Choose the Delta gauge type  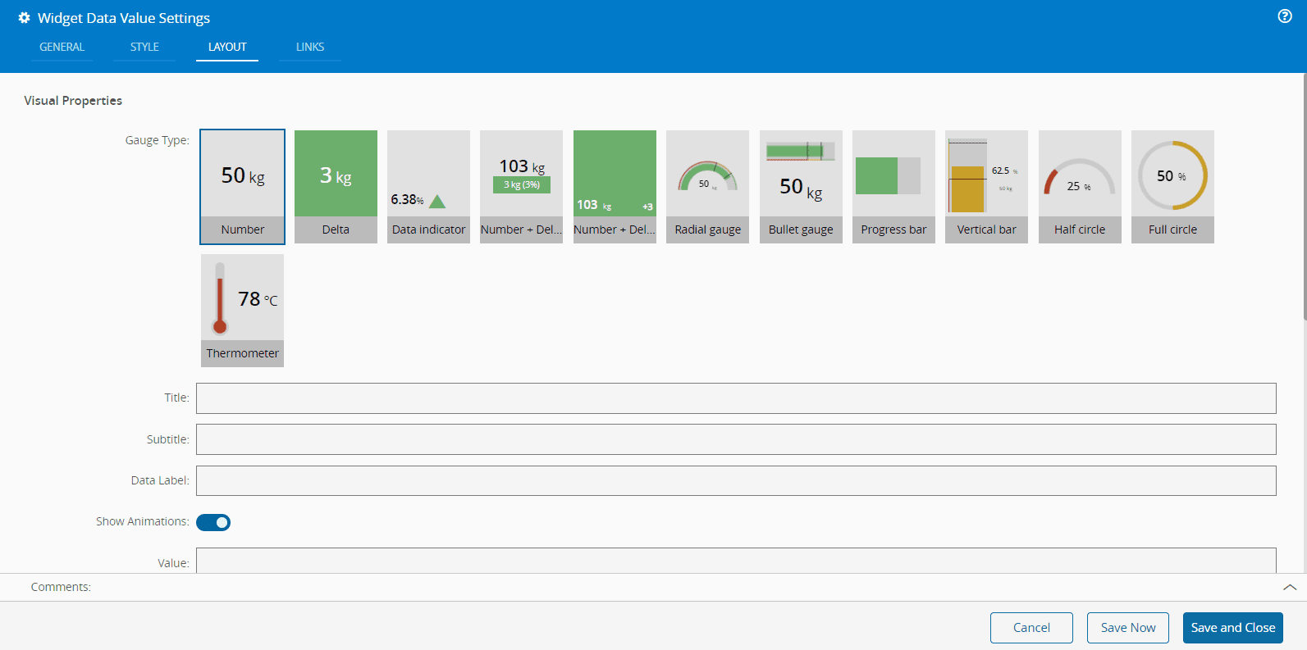pos(336,187)
